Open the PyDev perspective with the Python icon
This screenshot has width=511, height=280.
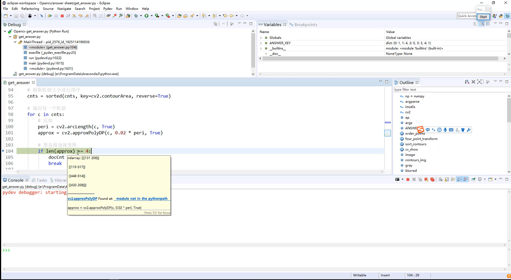(x=501, y=16)
